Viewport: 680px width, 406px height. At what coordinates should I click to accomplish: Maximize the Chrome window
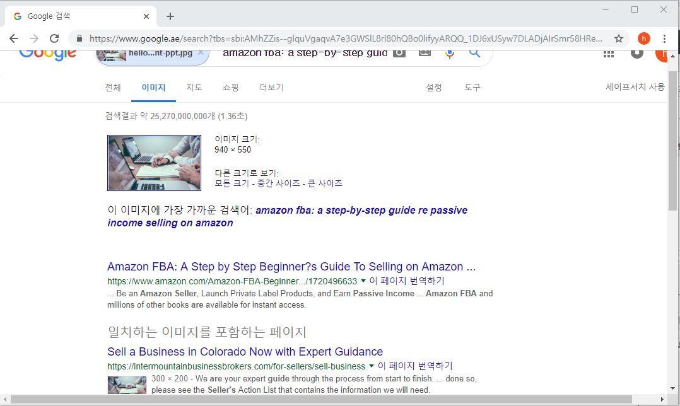(635, 9)
